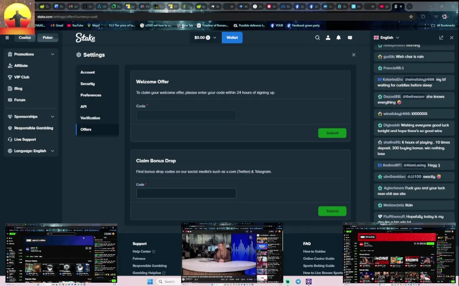The image size is (459, 286).
Task: Click the VIP Club trophy icon
Action: (10, 77)
